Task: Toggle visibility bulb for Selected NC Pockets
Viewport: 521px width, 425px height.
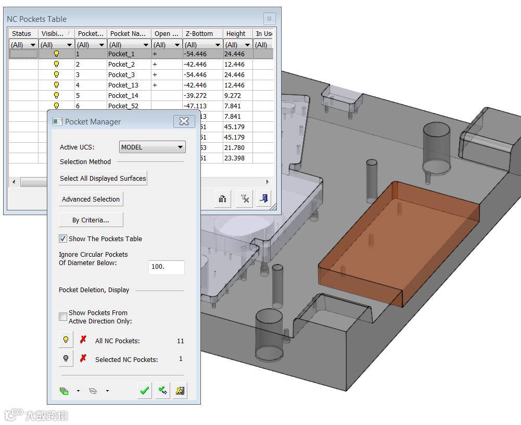Action: coord(66,358)
